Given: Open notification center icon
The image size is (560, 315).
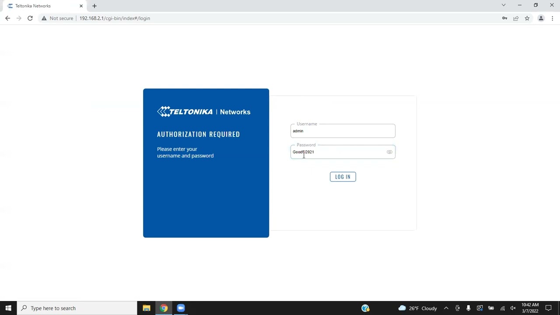Looking at the screenshot, I should pos(549,308).
